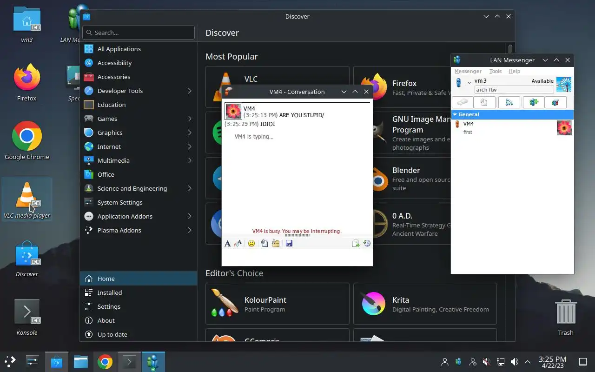
Task: Open the Messenger menu
Action: pyautogui.click(x=468, y=71)
